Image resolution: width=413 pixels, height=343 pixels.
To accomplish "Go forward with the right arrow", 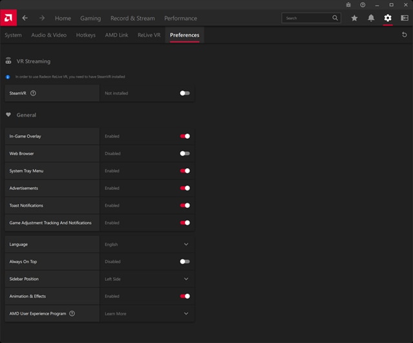I will 41,18.
